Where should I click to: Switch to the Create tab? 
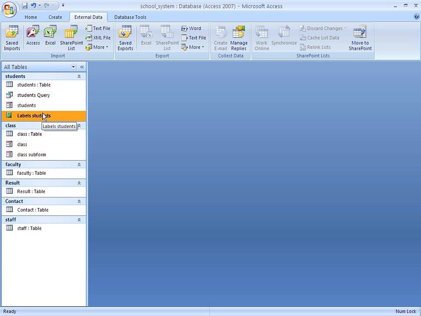(55, 17)
